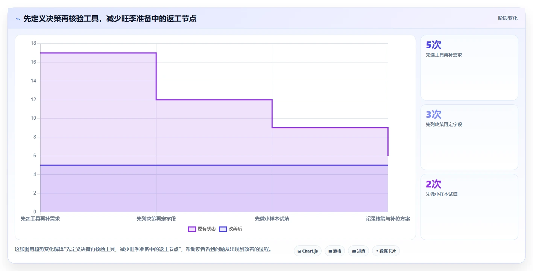Click x-axis label 先列决策再定字段
Screen dimensions: 533x271
click(156, 219)
